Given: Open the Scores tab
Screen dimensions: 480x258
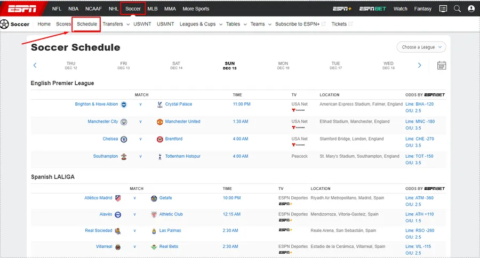Looking at the screenshot, I should click(x=63, y=24).
